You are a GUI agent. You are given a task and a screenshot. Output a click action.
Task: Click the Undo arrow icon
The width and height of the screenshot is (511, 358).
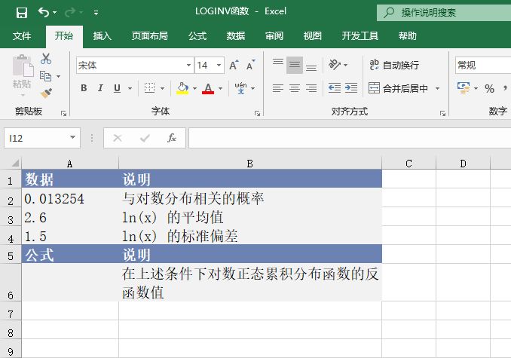pyautogui.click(x=44, y=12)
